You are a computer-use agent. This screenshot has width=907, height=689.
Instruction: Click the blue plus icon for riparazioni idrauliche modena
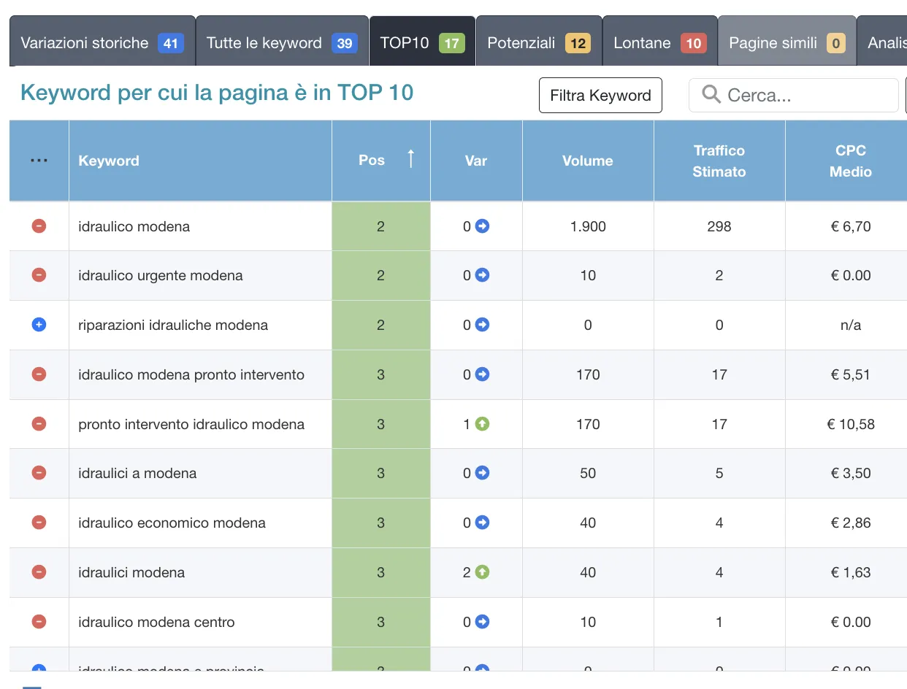(39, 325)
